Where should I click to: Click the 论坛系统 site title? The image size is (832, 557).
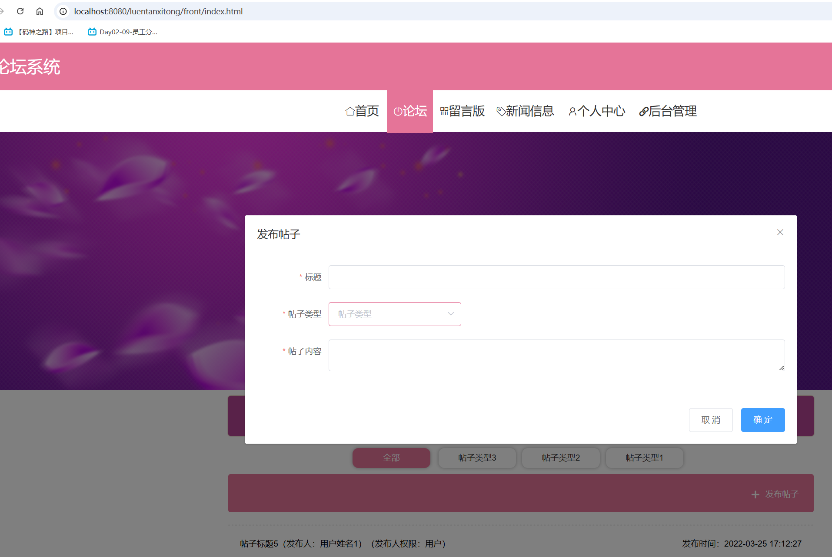click(30, 67)
